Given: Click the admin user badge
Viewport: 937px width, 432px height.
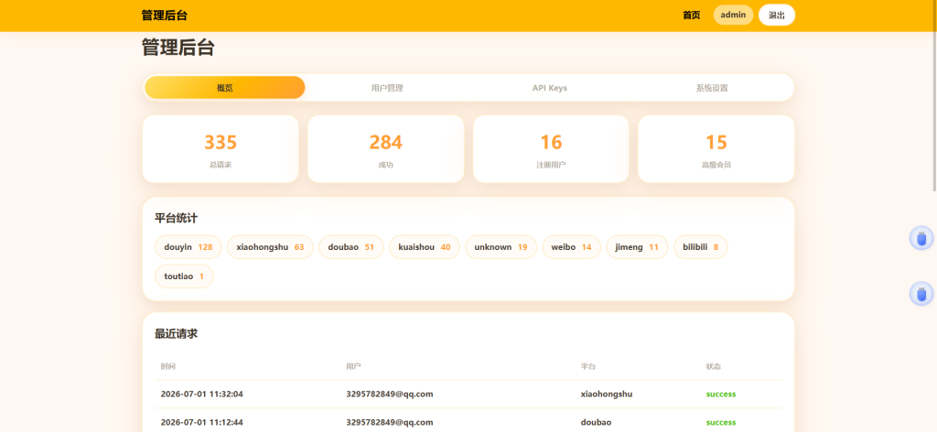Looking at the screenshot, I should tap(733, 15).
